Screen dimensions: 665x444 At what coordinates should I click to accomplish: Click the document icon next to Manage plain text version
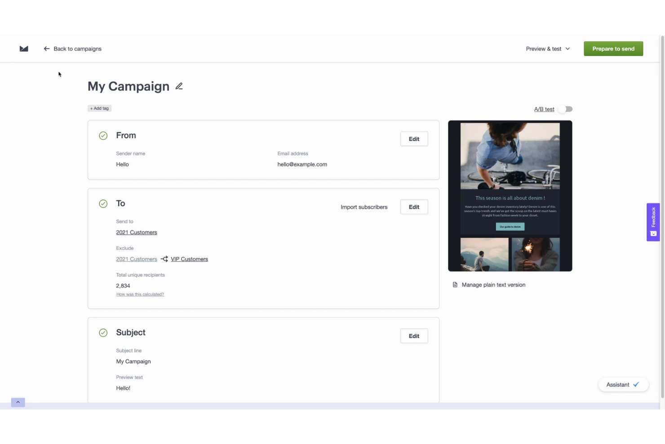[455, 284]
